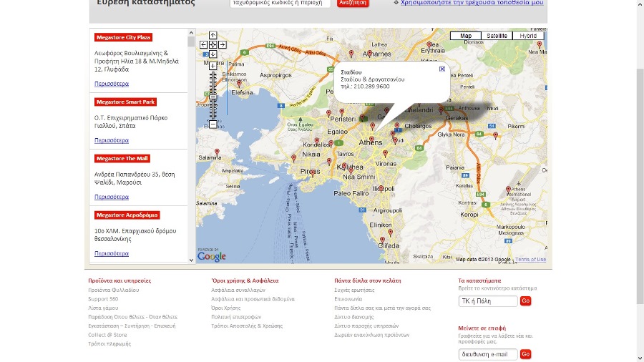Select the marker east of Glyka Nera

pos(495,135)
